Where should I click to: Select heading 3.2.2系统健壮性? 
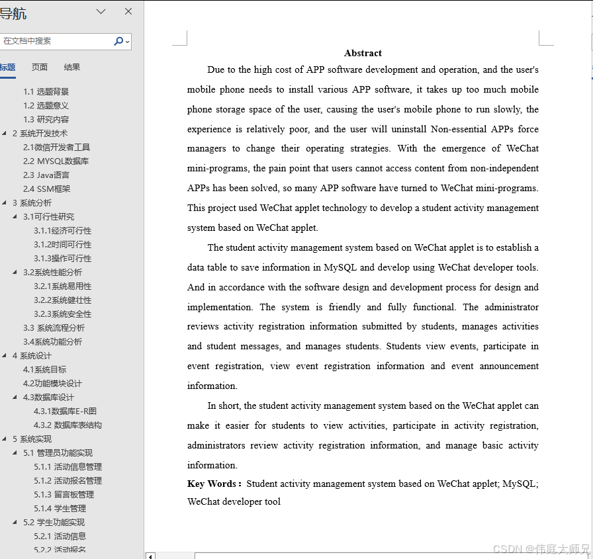coord(62,300)
